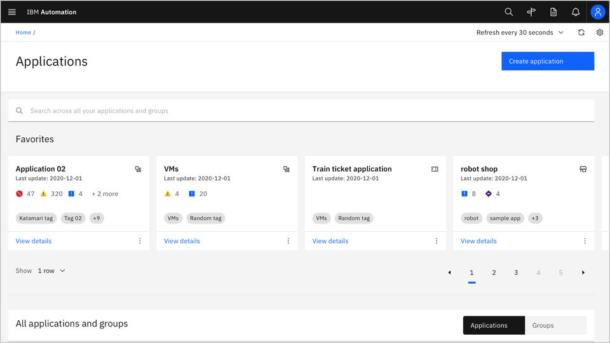Click the Create application button

(548, 61)
